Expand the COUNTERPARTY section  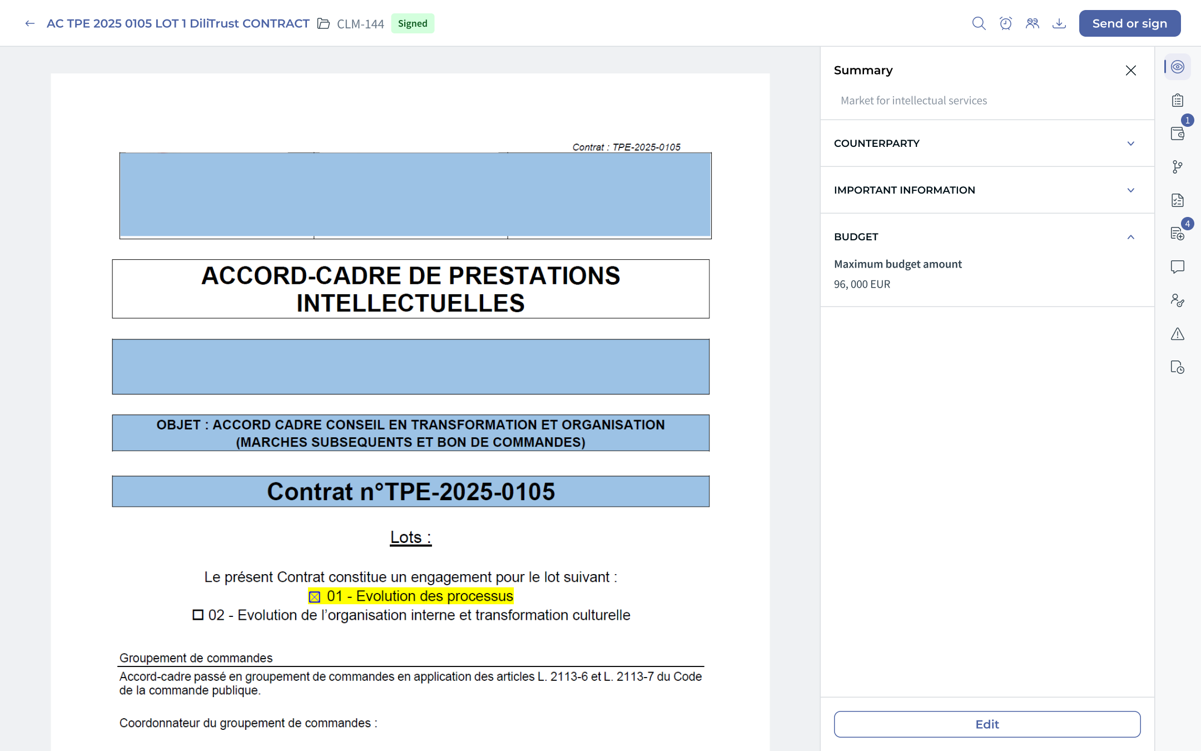(987, 144)
